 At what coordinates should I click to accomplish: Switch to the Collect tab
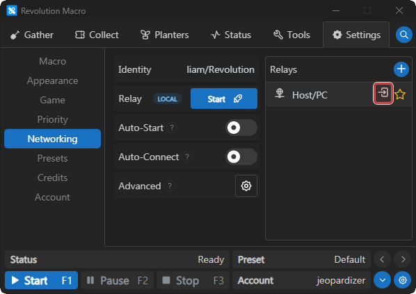click(x=97, y=35)
